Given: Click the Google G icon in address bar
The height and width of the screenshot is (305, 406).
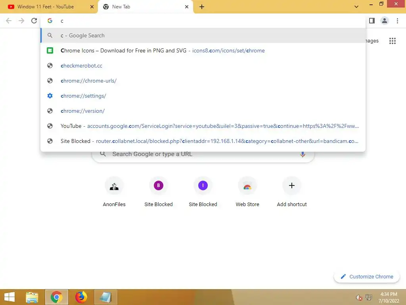Looking at the screenshot, I should [x=50, y=21].
